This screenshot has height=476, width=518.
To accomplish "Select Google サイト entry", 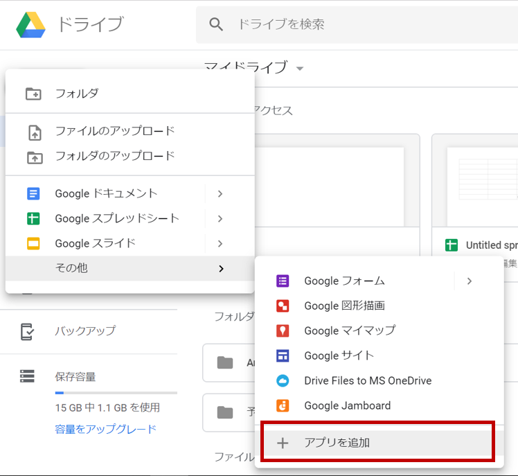I will 379,355.
